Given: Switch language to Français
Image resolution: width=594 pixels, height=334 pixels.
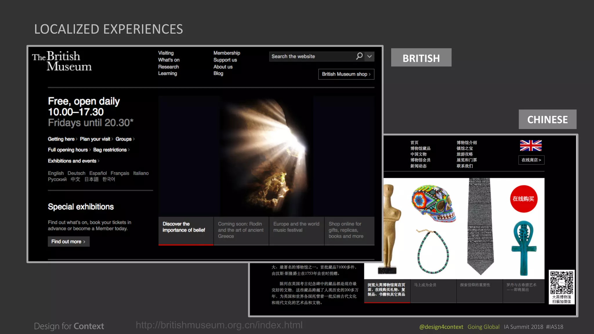Looking at the screenshot, I should (x=120, y=173).
